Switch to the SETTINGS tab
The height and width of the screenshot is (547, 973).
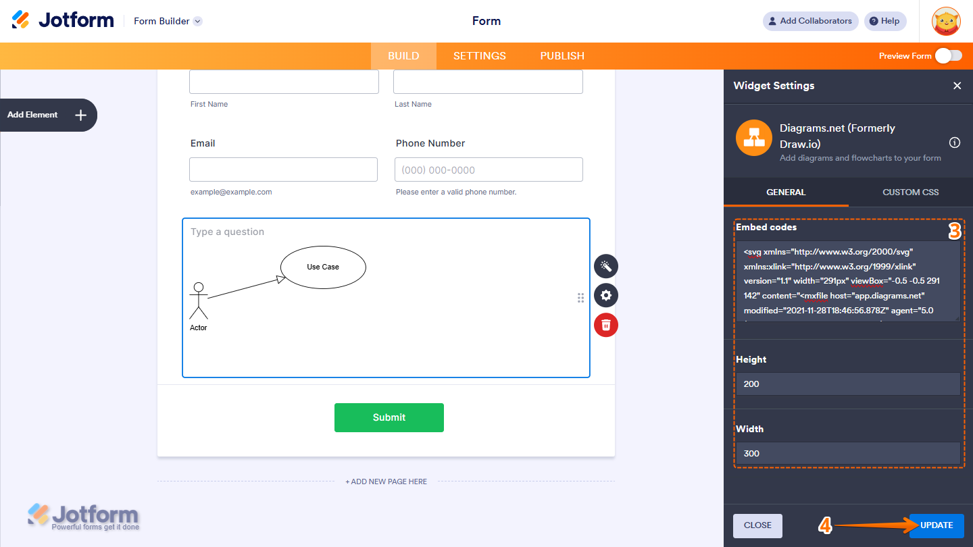(x=480, y=56)
